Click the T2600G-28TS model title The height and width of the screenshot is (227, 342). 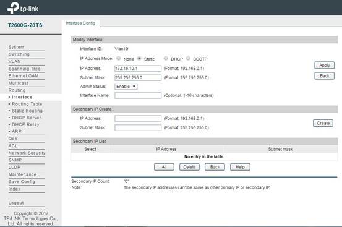pyautogui.click(x=25, y=25)
